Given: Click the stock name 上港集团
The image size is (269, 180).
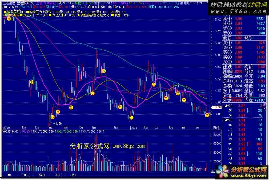Looking at the screenshot, I should click(x=9, y=3).
